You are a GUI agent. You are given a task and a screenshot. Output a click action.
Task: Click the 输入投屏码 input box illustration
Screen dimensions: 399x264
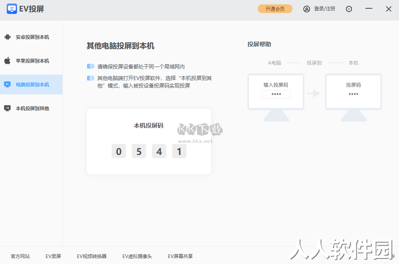click(276, 94)
